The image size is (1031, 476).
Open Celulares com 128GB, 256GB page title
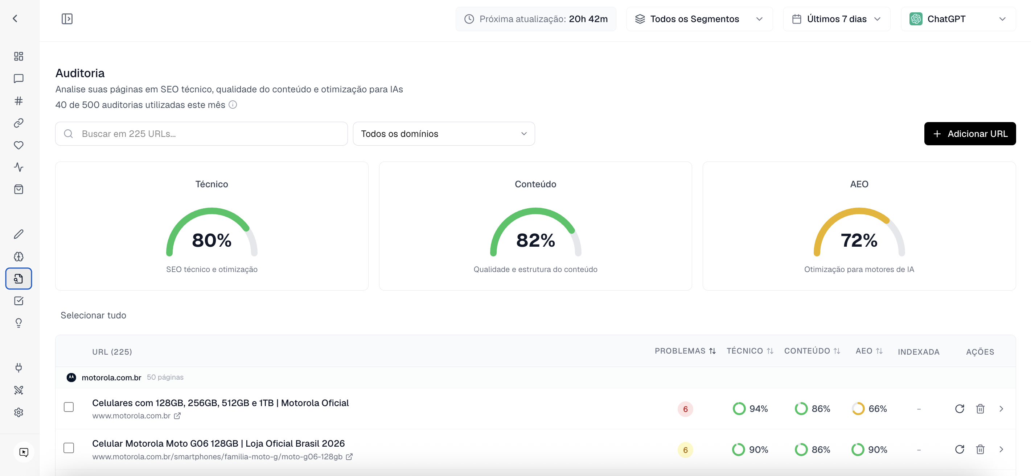tap(220, 403)
